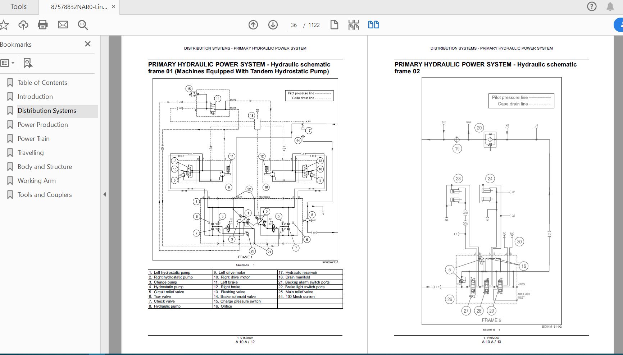This screenshot has height=355, width=623.
Task: Print the document using printer icon
Action: pyautogui.click(x=43, y=25)
